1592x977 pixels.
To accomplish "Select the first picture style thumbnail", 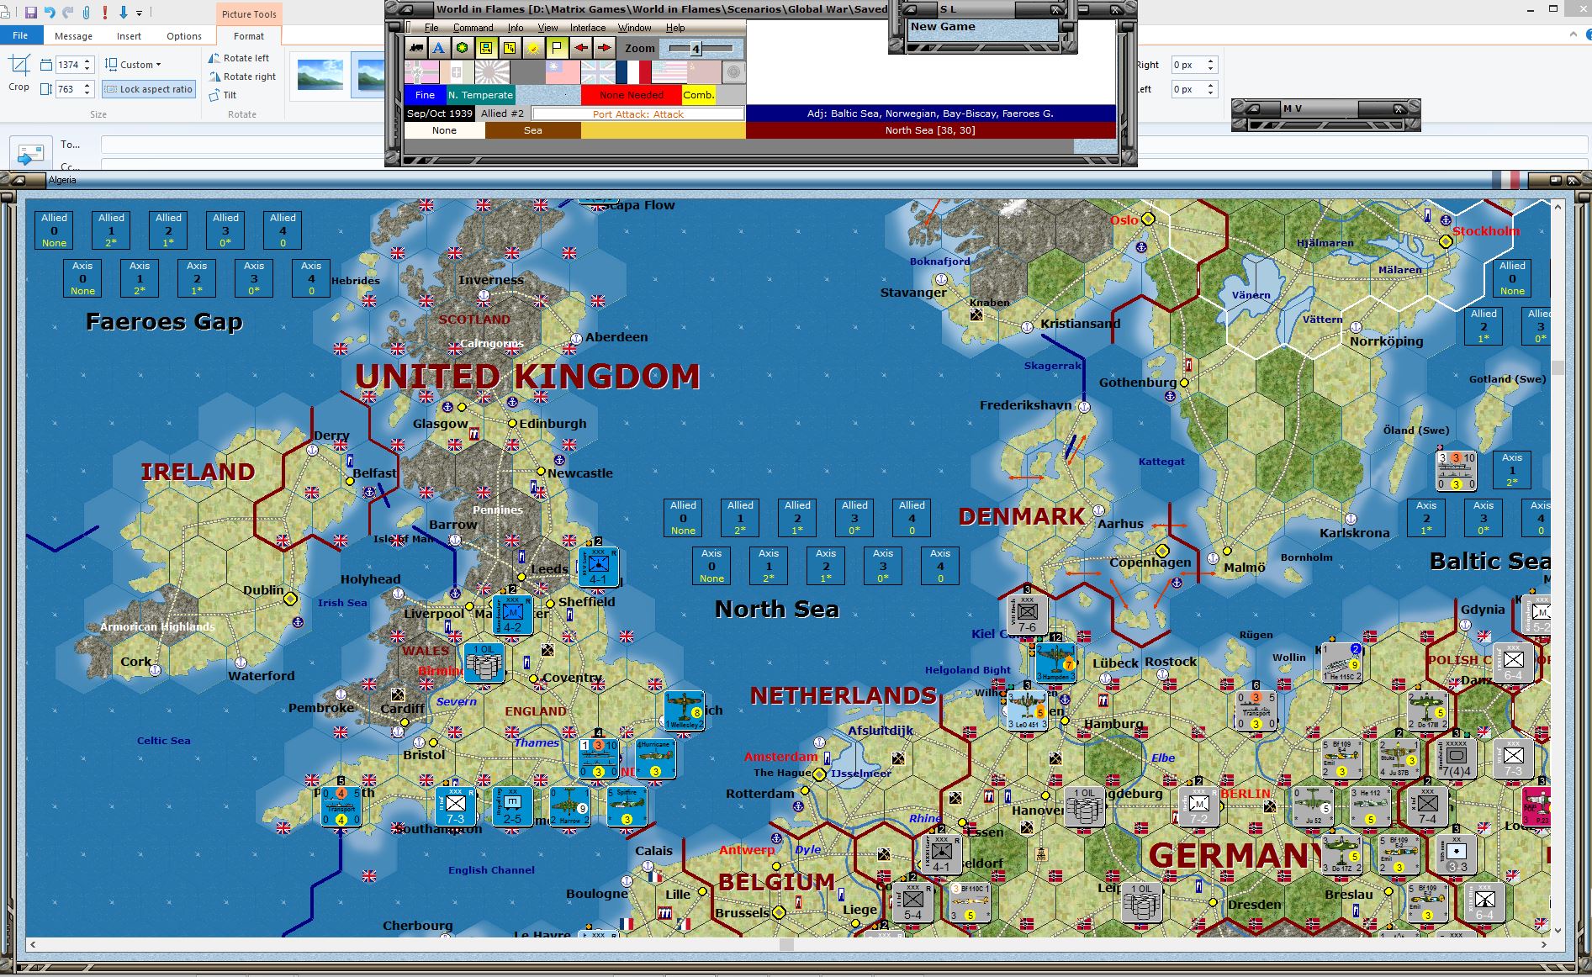I will (x=320, y=75).
